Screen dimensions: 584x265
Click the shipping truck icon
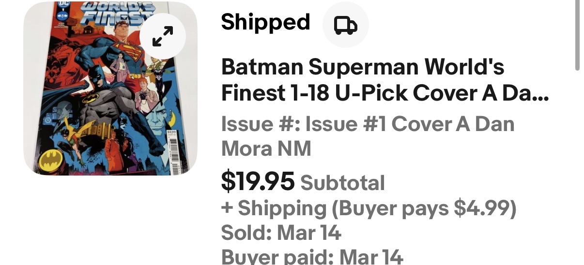345,25
